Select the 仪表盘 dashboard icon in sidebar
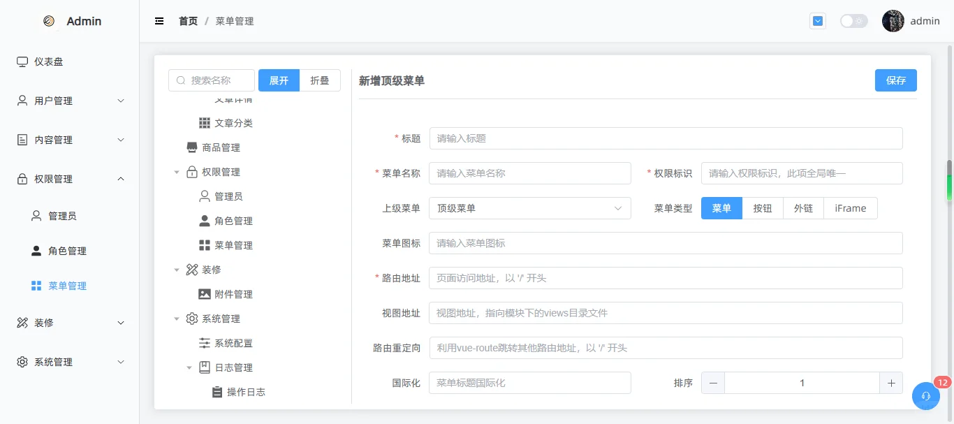 pyautogui.click(x=22, y=61)
